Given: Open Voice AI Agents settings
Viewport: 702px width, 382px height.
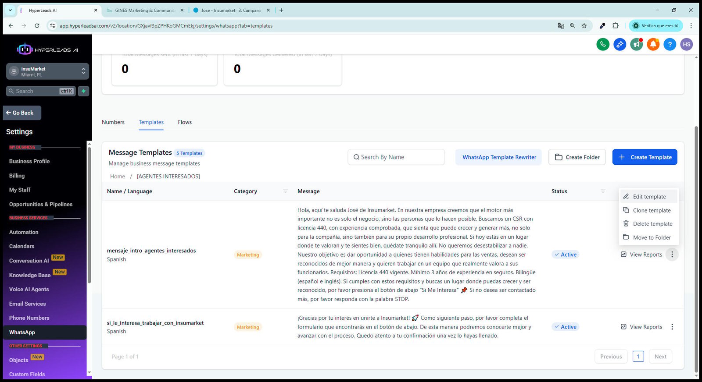Looking at the screenshot, I should [x=29, y=289].
